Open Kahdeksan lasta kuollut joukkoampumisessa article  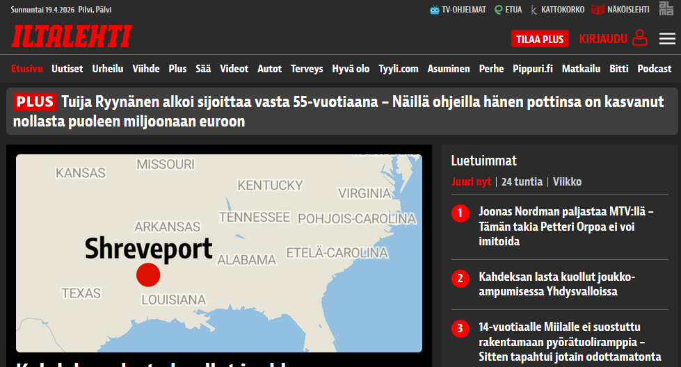tap(556, 284)
